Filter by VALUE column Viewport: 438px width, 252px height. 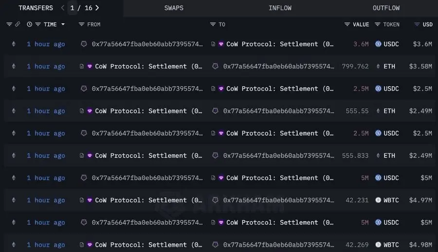347,24
